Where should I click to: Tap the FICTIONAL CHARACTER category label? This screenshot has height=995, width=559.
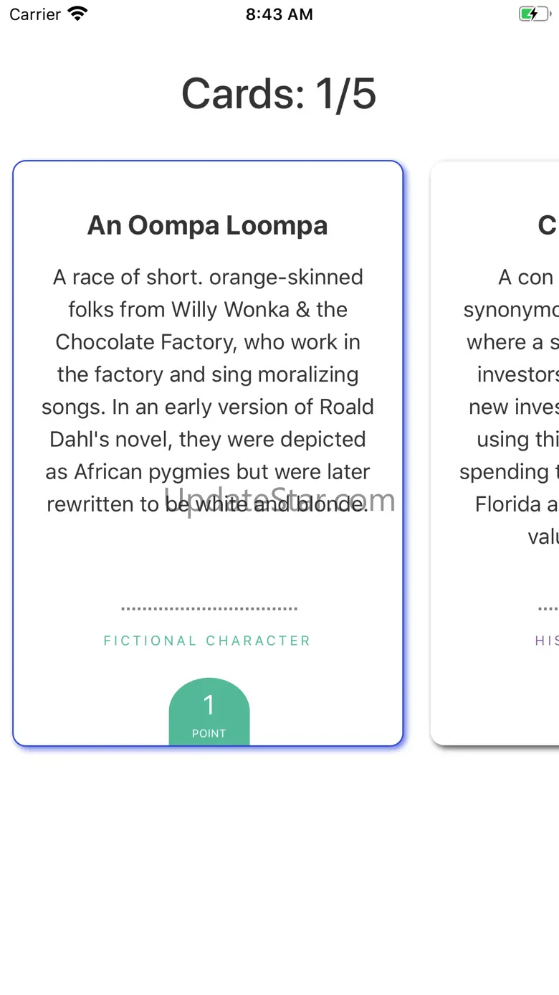click(x=207, y=641)
